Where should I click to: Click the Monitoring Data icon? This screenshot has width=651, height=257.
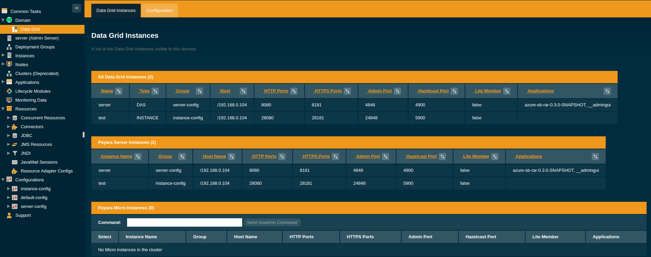(9, 100)
